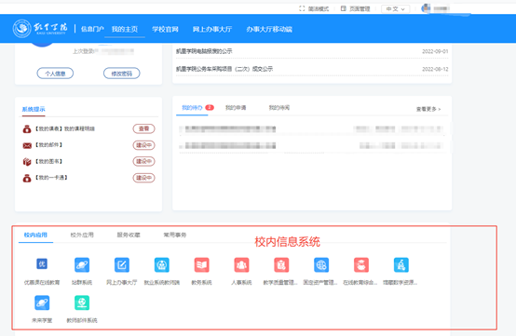Image resolution: width=516 pixels, height=336 pixels.
Task: Click the 个人信息 button
Action: click(x=55, y=74)
